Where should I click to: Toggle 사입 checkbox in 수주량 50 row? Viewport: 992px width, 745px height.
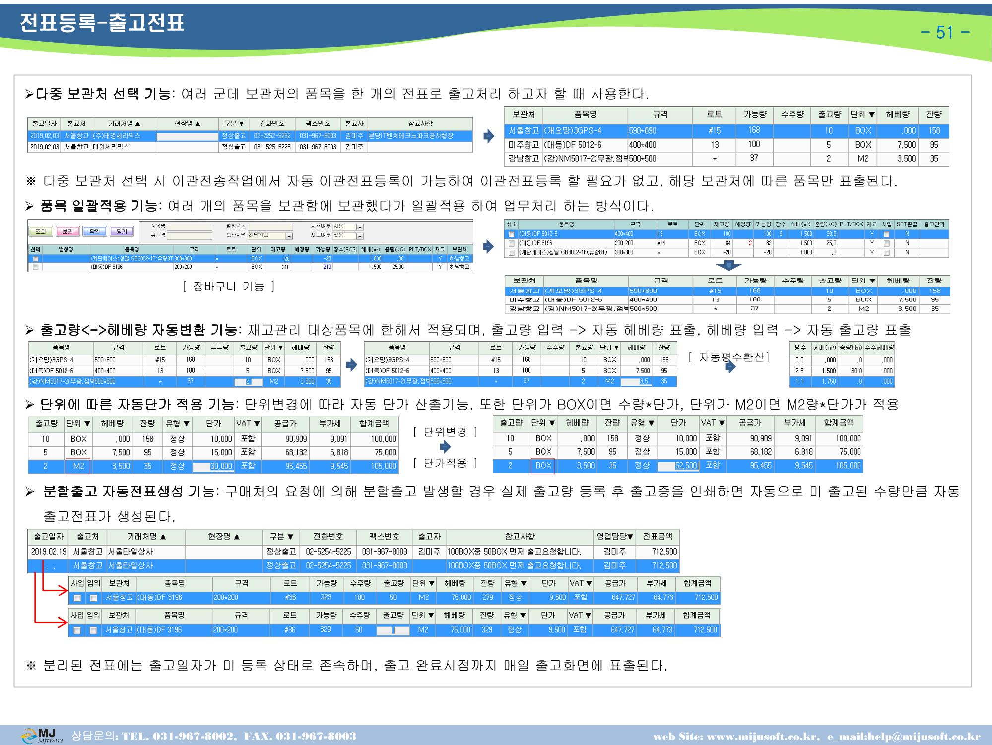coord(77,630)
